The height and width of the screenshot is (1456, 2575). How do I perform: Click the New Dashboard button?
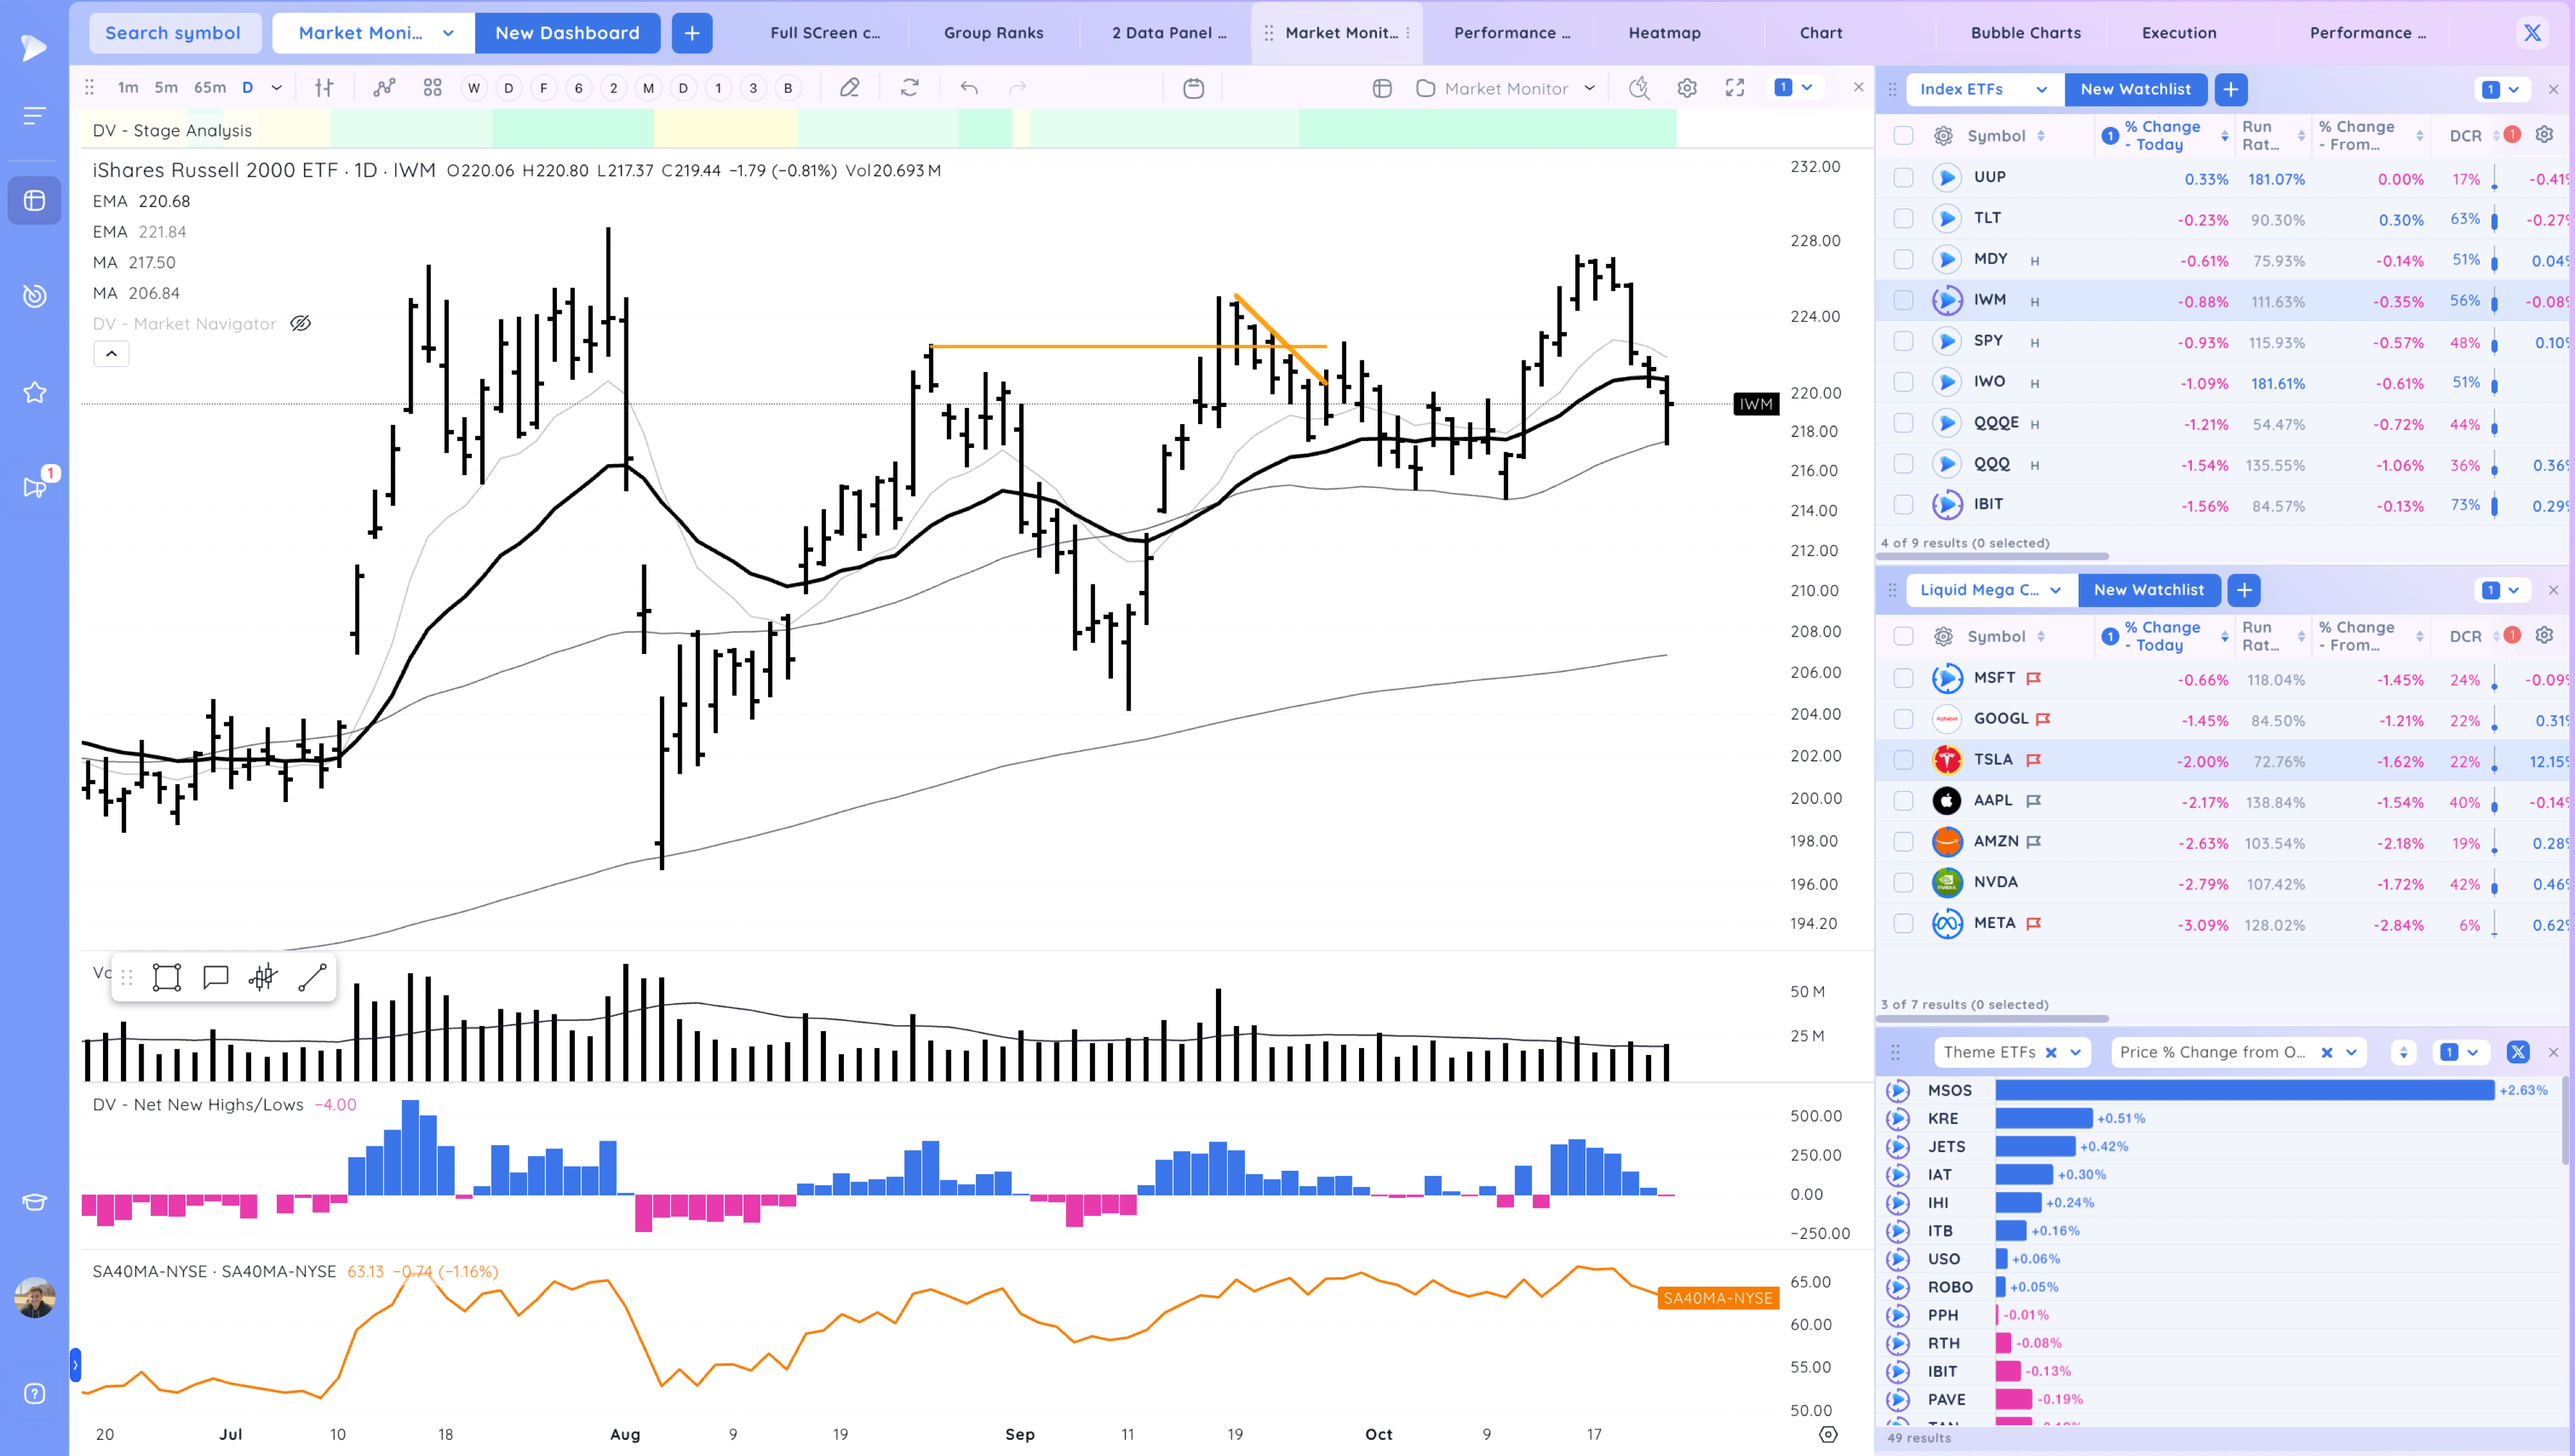coord(568,33)
